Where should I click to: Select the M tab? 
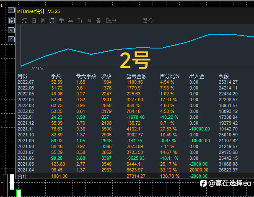pos(89,20)
